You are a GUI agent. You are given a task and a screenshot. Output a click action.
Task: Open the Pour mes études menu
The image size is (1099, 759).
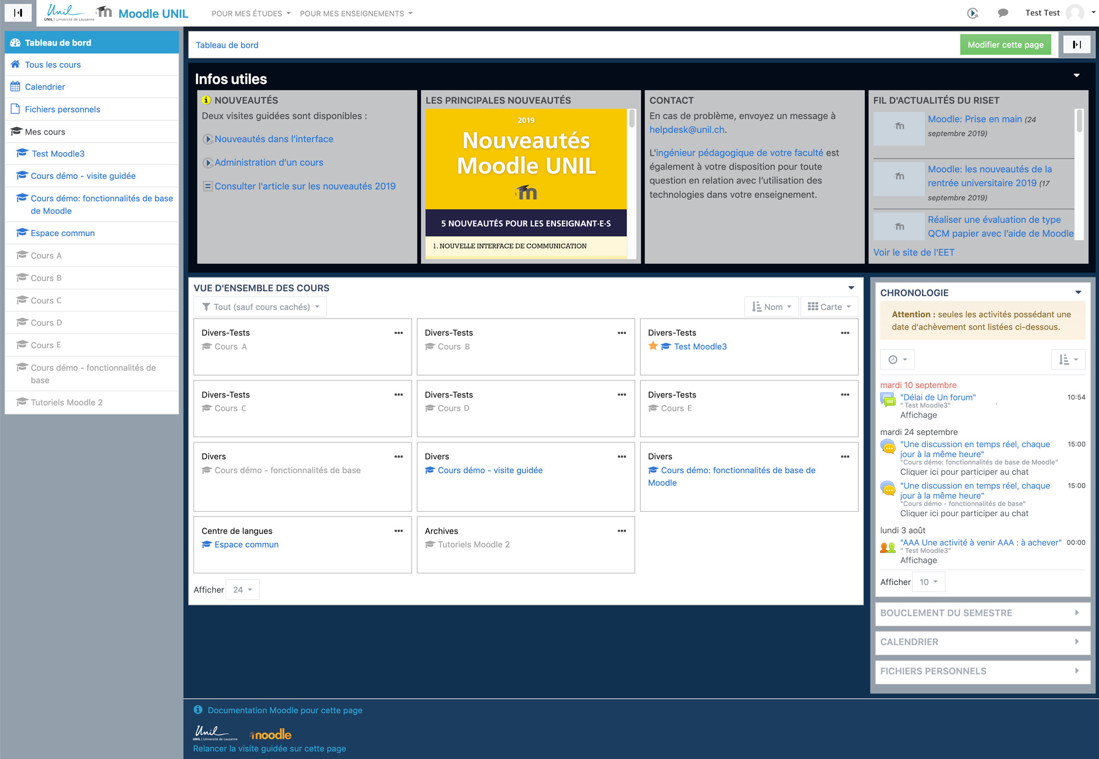tap(251, 13)
